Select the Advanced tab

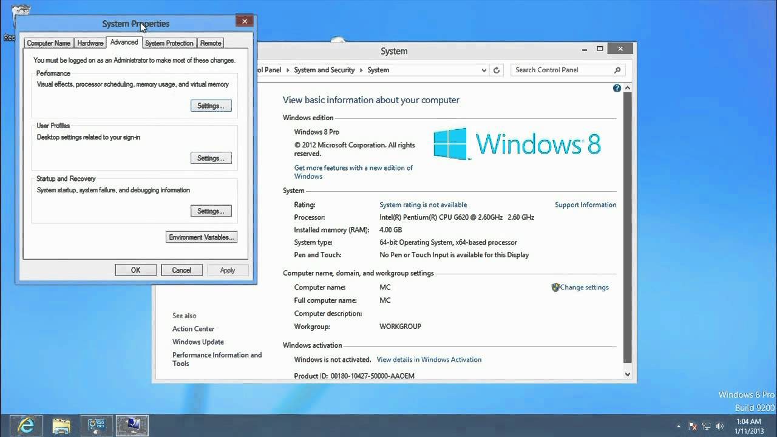click(x=124, y=42)
